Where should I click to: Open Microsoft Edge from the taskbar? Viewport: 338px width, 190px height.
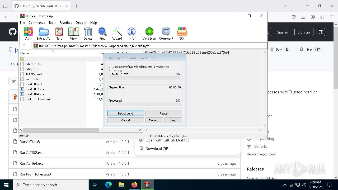109,185
